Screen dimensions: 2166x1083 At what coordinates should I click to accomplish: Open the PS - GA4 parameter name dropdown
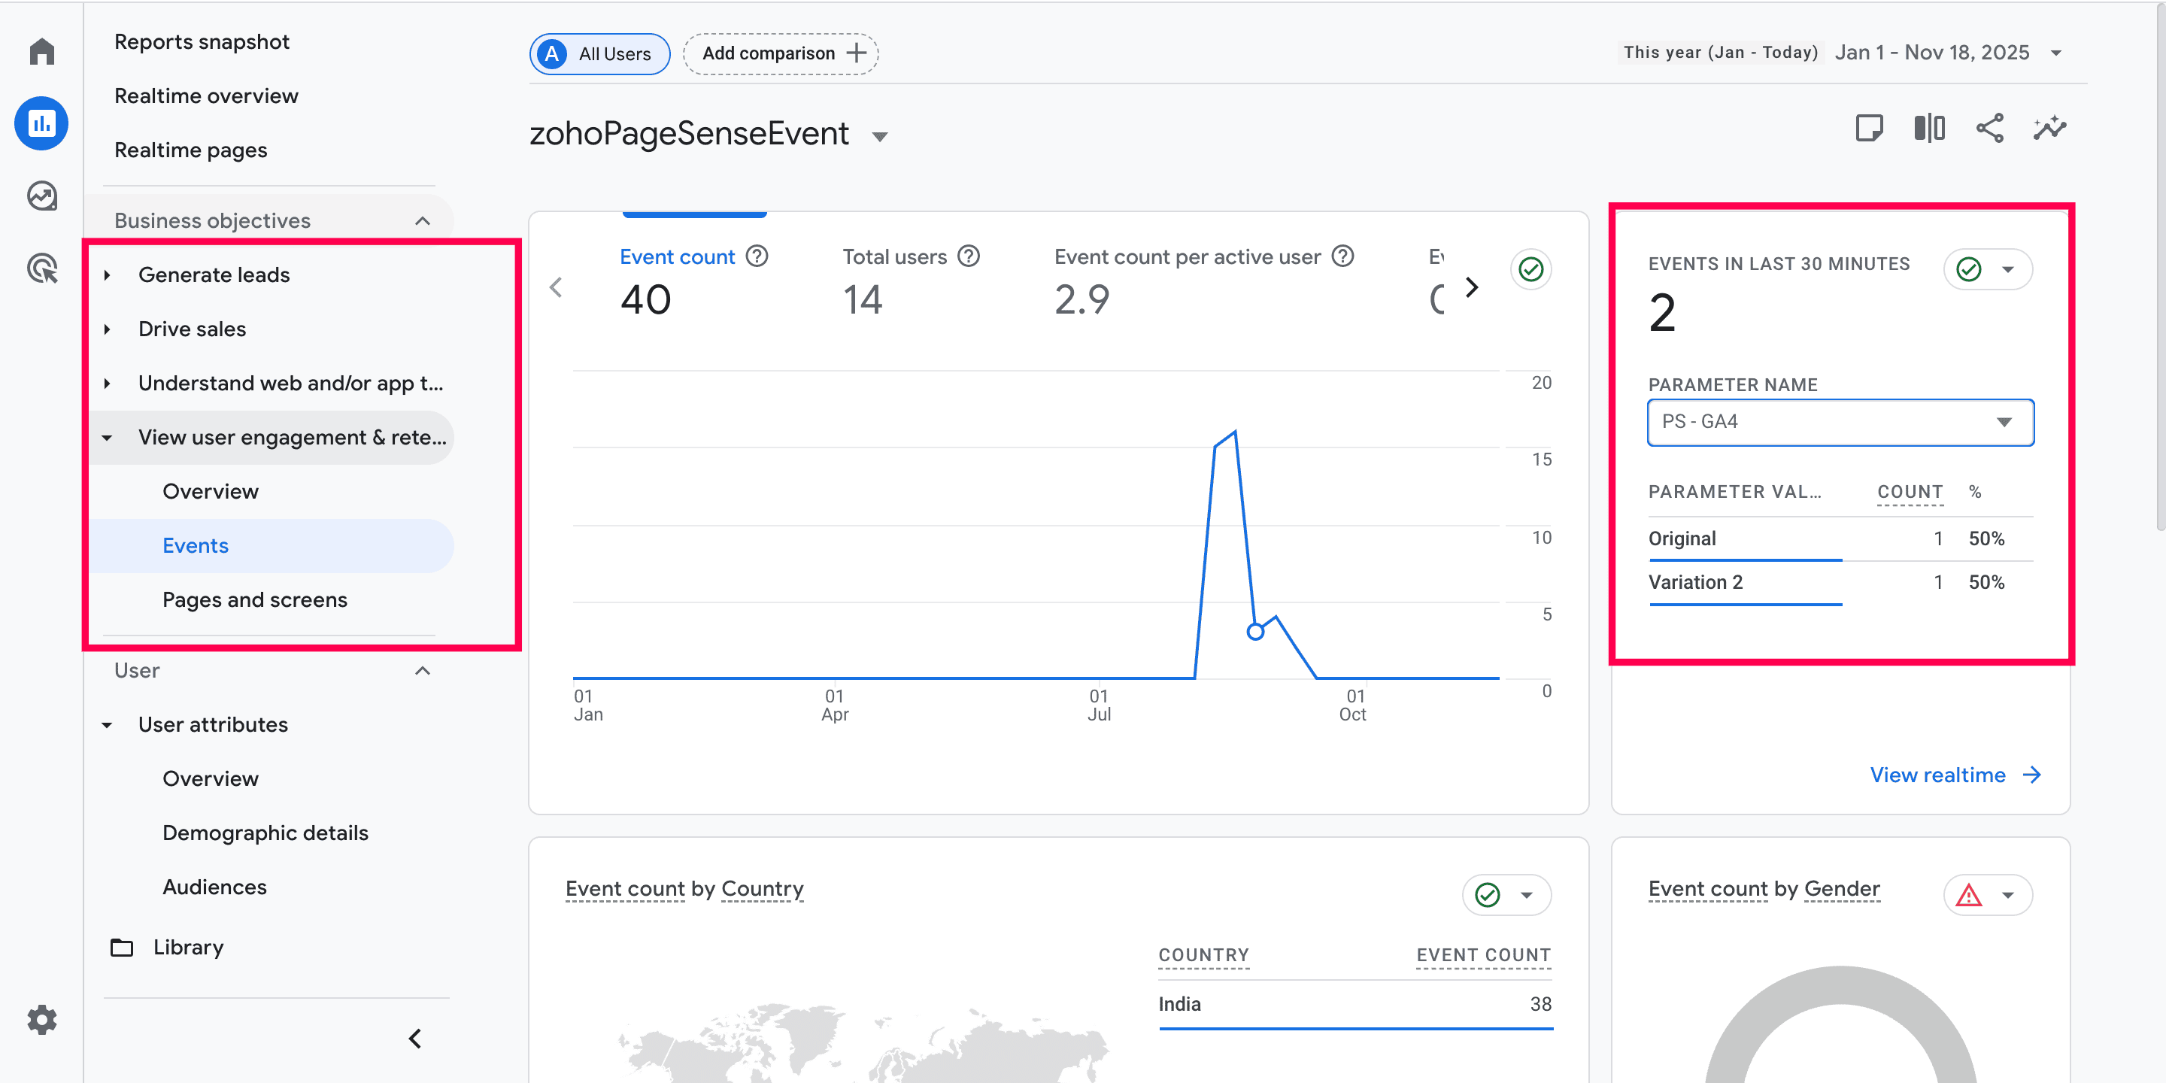pos(1840,422)
